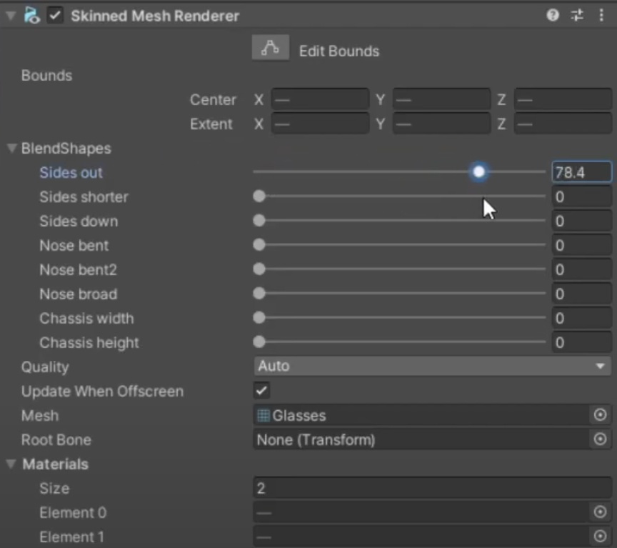Open the Quality dropdown set to Auto
Viewport: 617px width, 548px height.
(432, 367)
